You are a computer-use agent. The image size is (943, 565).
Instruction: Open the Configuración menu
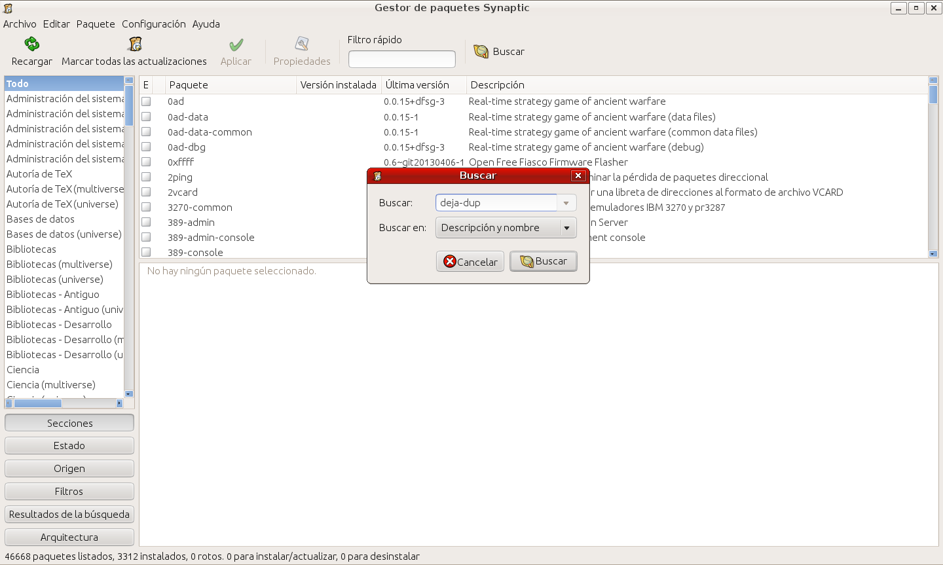153,24
